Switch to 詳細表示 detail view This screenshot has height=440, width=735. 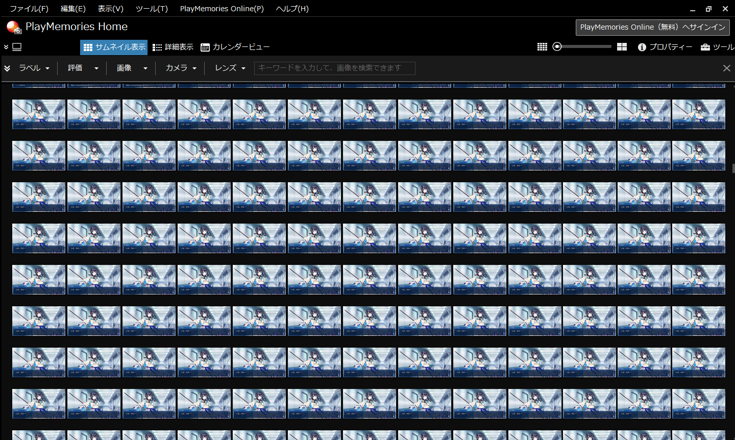(173, 47)
